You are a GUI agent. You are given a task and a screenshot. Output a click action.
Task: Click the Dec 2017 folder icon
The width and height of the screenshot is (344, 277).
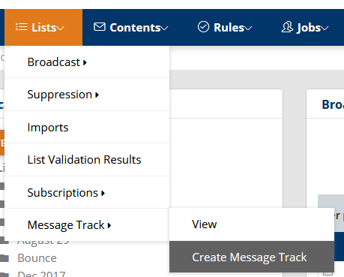pos(4,275)
